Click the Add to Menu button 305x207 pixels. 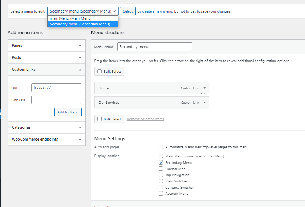coord(68,112)
